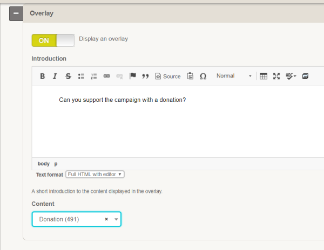Click the Unlink icon

pyautogui.click(x=120, y=77)
